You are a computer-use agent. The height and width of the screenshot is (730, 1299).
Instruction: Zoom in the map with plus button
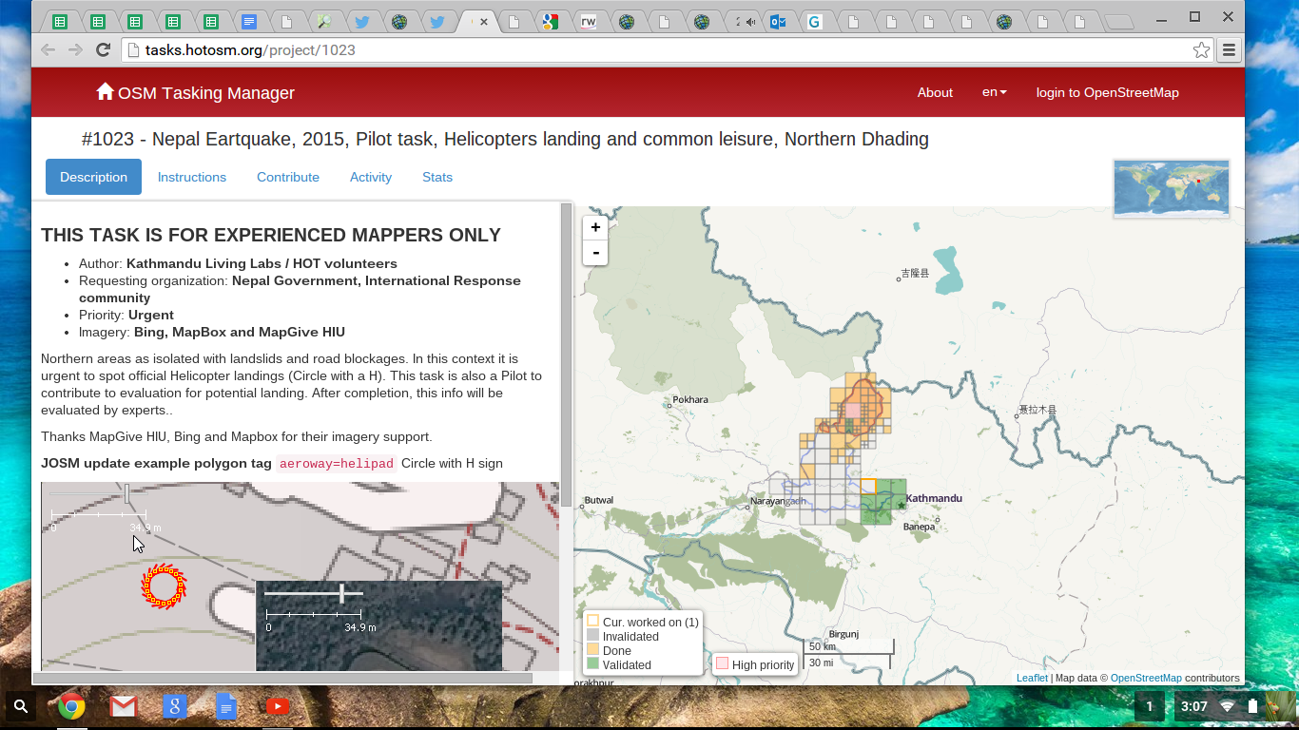click(595, 228)
